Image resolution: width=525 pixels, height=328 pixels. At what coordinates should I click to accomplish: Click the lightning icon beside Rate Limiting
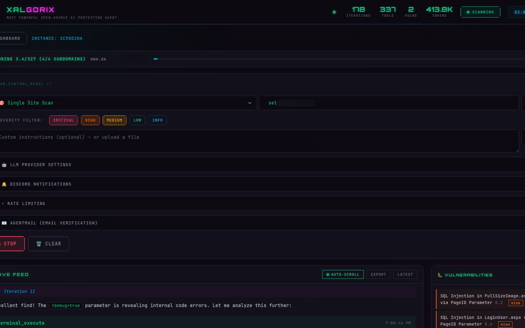coord(3,204)
